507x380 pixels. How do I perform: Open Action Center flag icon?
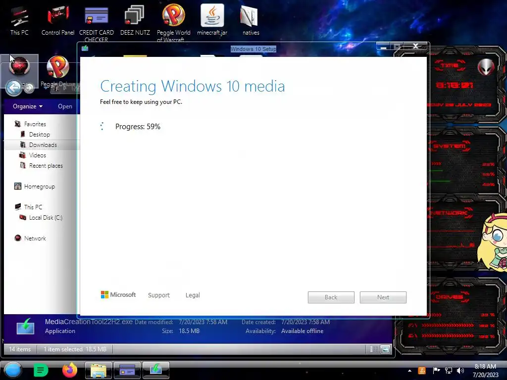pos(436,371)
